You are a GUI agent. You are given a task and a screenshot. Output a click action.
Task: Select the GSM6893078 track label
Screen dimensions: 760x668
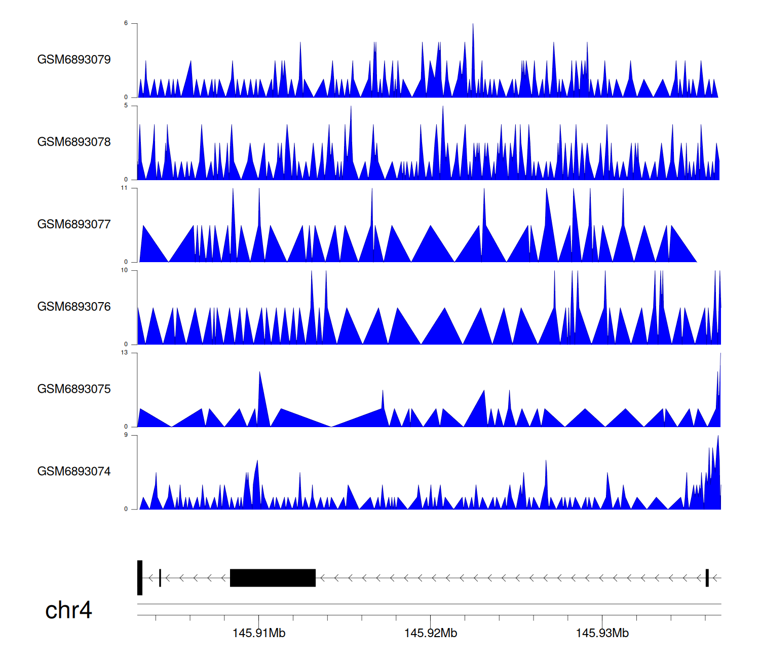(74, 142)
